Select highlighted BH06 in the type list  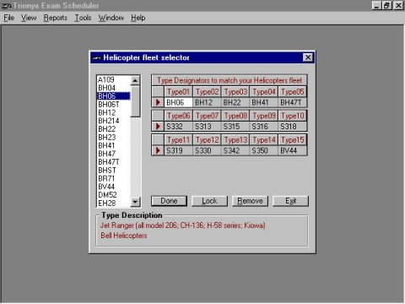tap(113, 96)
